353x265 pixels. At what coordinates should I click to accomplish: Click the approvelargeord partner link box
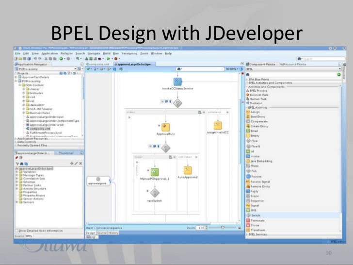pos(98,181)
